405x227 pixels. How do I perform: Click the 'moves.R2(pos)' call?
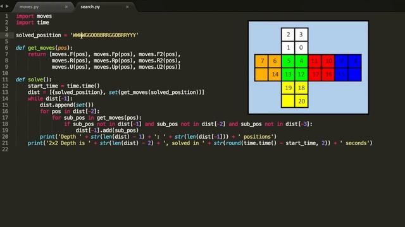[x=158, y=61]
